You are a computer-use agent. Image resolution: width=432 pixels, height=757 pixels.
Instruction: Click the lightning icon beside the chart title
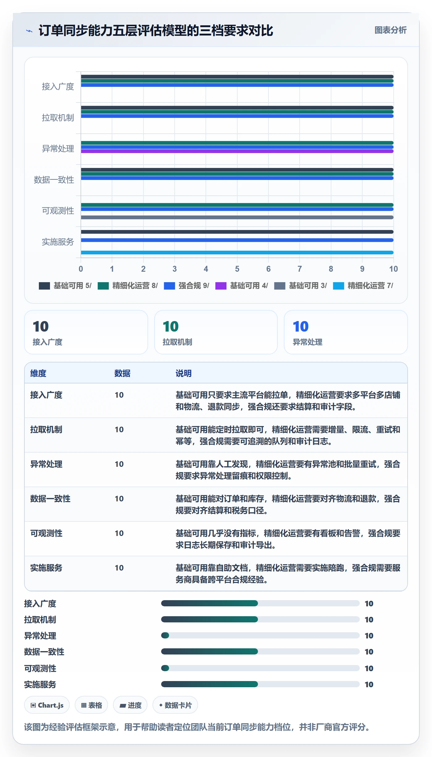29,31
